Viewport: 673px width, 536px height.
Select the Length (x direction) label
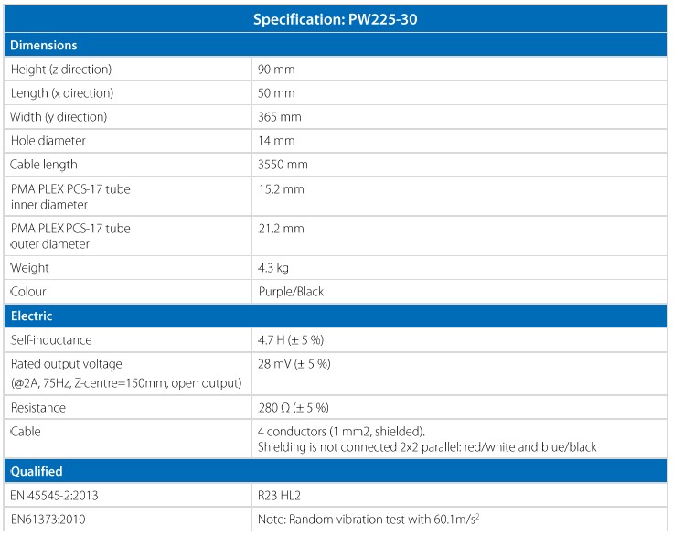(61, 93)
